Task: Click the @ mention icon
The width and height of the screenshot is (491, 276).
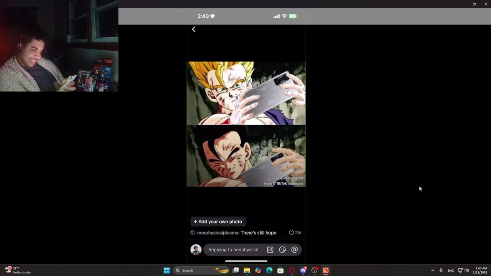Action: [x=295, y=250]
